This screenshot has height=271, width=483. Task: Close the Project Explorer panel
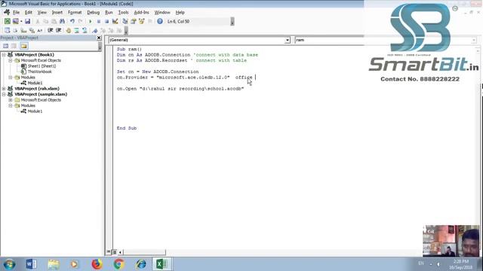99,38
